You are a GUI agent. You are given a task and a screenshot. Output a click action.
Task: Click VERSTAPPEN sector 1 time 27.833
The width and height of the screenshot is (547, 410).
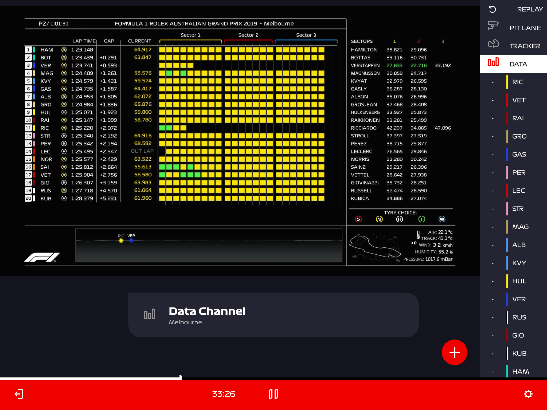394,65
